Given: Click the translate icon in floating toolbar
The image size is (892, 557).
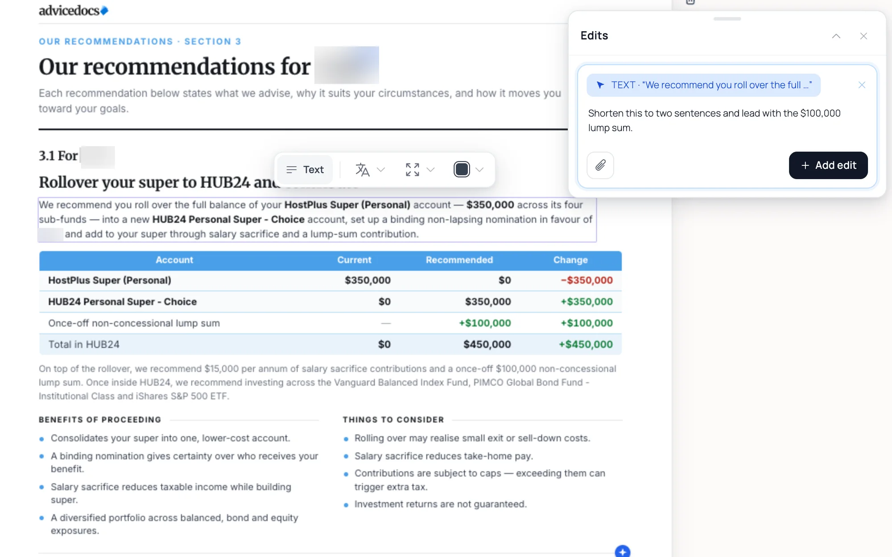Looking at the screenshot, I should coord(363,170).
